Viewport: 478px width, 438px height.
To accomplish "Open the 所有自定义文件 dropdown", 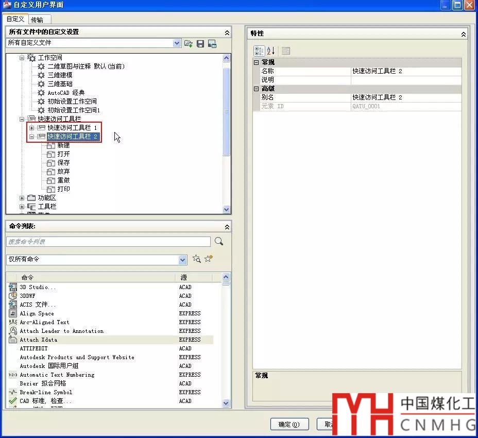I will (177, 43).
